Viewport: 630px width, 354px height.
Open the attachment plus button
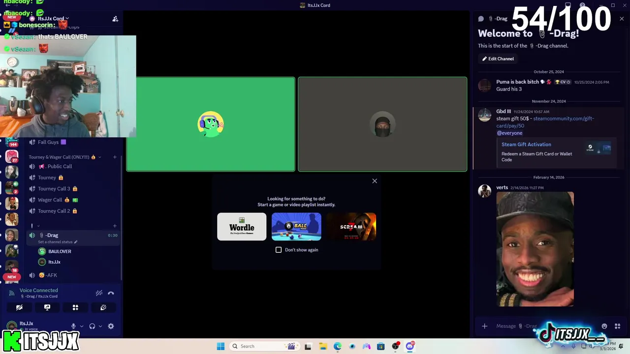485,326
